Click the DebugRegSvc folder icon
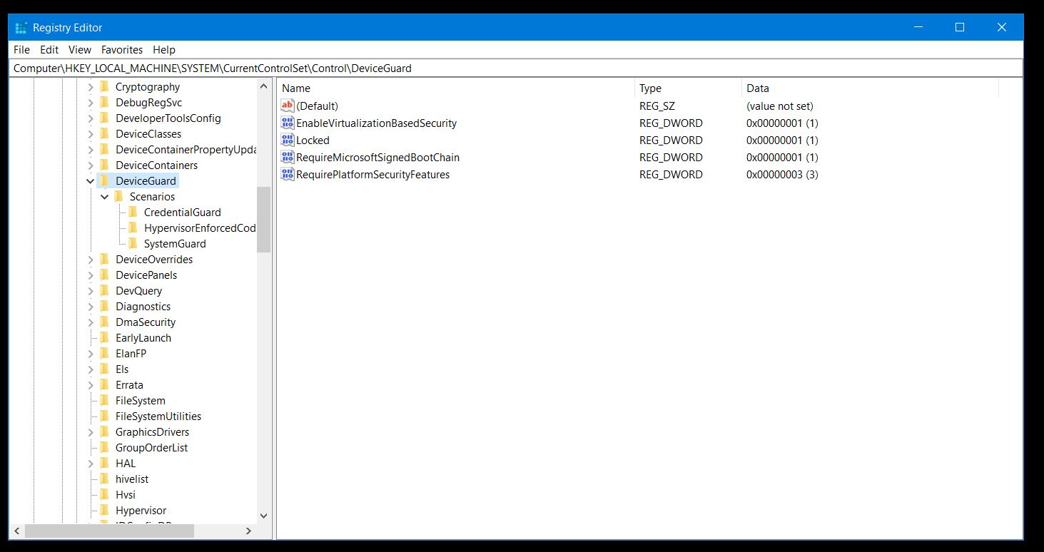The height and width of the screenshot is (552, 1044). click(104, 102)
